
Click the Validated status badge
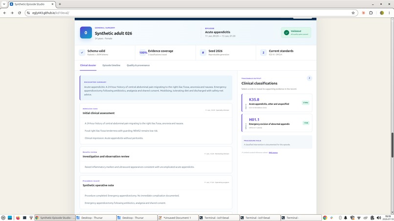click(x=296, y=33)
